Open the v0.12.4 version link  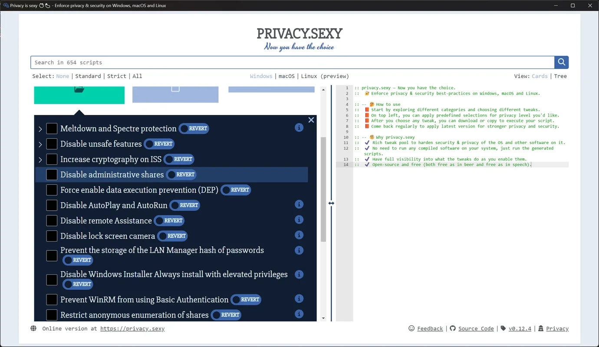(520, 328)
